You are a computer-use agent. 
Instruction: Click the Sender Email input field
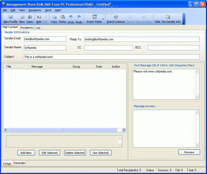tap(45, 39)
